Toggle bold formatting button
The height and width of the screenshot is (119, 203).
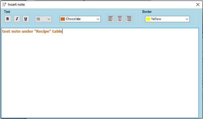(8, 19)
